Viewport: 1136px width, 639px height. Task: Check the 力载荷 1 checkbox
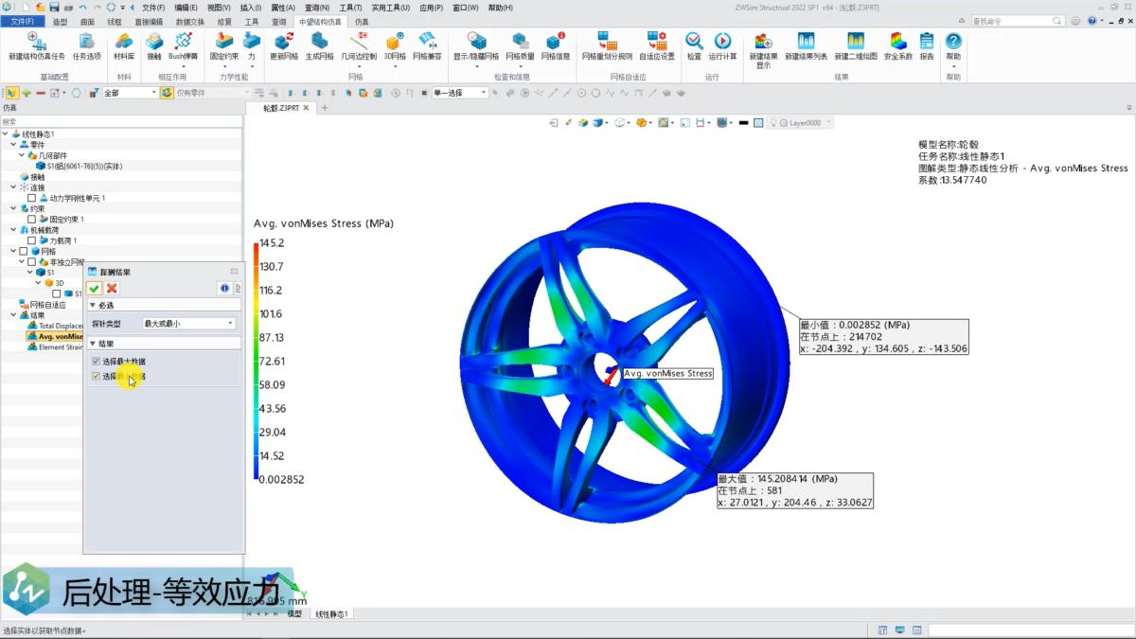tap(31, 240)
